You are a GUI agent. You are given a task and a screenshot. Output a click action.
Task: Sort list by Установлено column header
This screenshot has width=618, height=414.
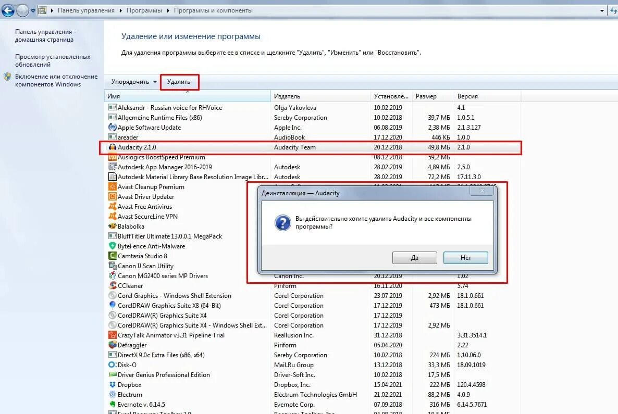tap(391, 96)
